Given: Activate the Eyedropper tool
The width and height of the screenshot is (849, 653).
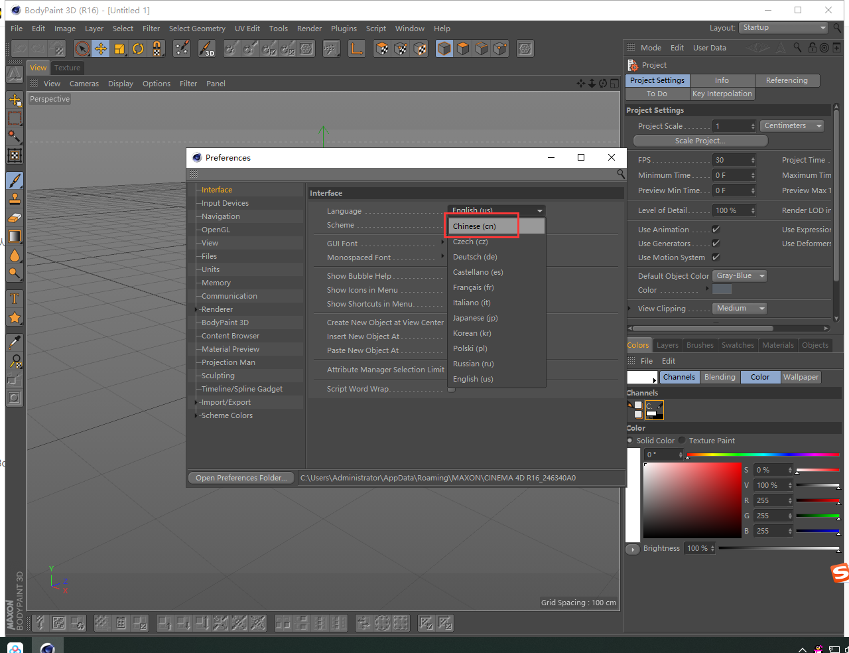Looking at the screenshot, I should coord(15,342).
